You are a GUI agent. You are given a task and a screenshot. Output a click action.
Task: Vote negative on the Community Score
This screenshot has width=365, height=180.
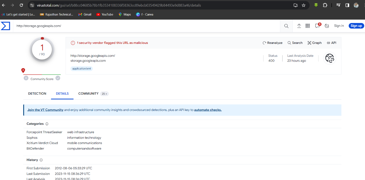click(26, 78)
